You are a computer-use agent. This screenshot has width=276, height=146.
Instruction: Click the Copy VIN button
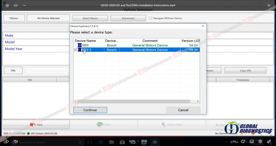[x=245, y=71]
